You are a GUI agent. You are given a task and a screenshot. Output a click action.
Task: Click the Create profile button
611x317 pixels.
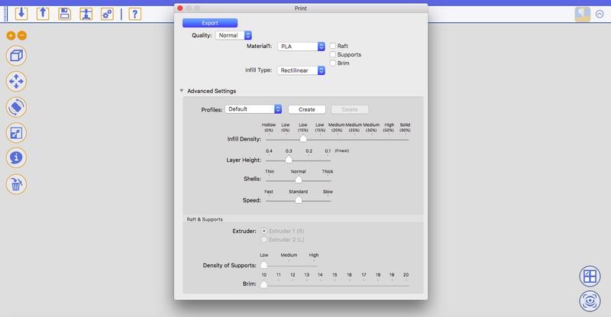(306, 109)
